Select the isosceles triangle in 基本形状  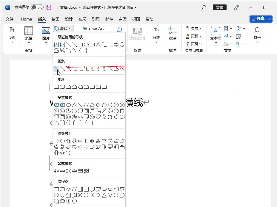pos(74,105)
